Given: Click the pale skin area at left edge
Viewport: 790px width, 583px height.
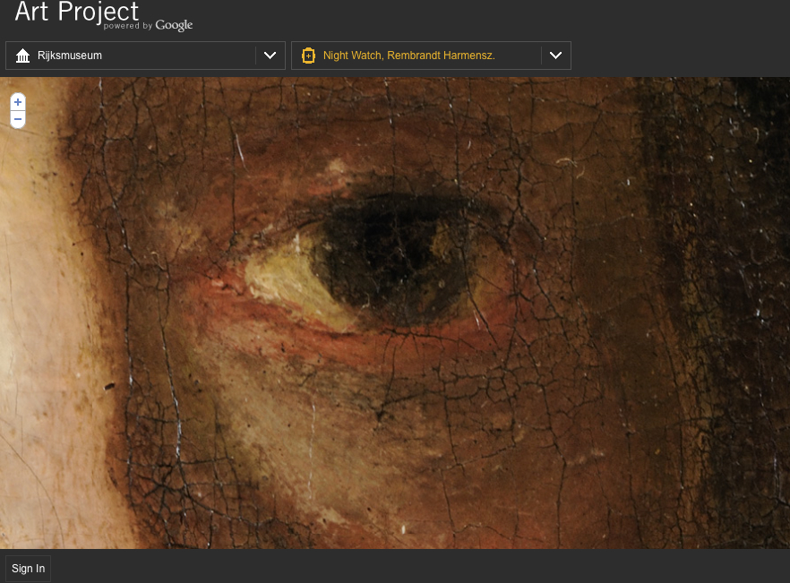Looking at the screenshot, I should tap(27, 313).
